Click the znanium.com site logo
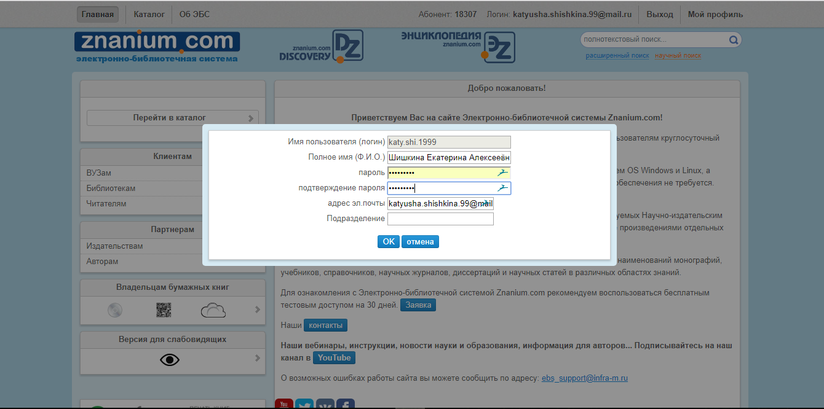Screen dimensions: 824x409 (157, 46)
